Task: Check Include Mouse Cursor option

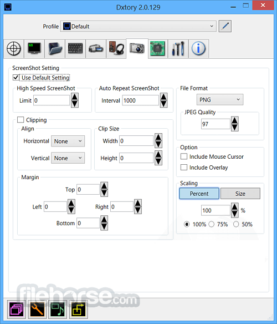Action: (184, 156)
